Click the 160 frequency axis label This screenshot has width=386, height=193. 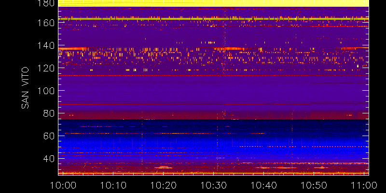pos(45,23)
